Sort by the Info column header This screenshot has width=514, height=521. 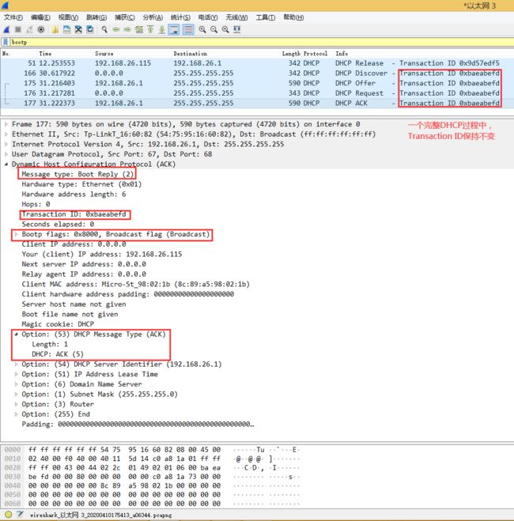coord(342,54)
